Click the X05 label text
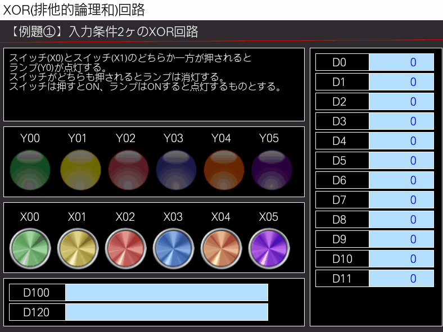This screenshot has width=443, height=332. [268, 217]
